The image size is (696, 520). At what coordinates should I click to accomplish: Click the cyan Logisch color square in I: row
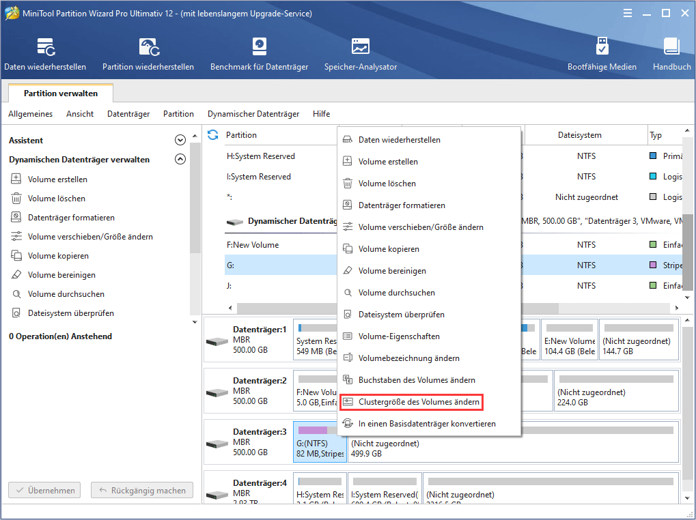(x=653, y=177)
